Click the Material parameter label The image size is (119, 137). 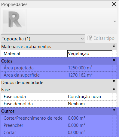(x=12, y=54)
